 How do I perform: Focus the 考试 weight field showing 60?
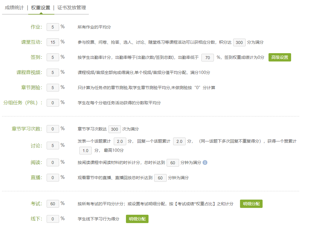[53, 204]
